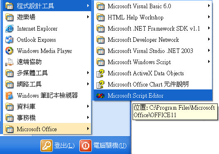Click the 電腦關機(U) shut down button
This screenshot has width=219, height=154.
point(103,146)
